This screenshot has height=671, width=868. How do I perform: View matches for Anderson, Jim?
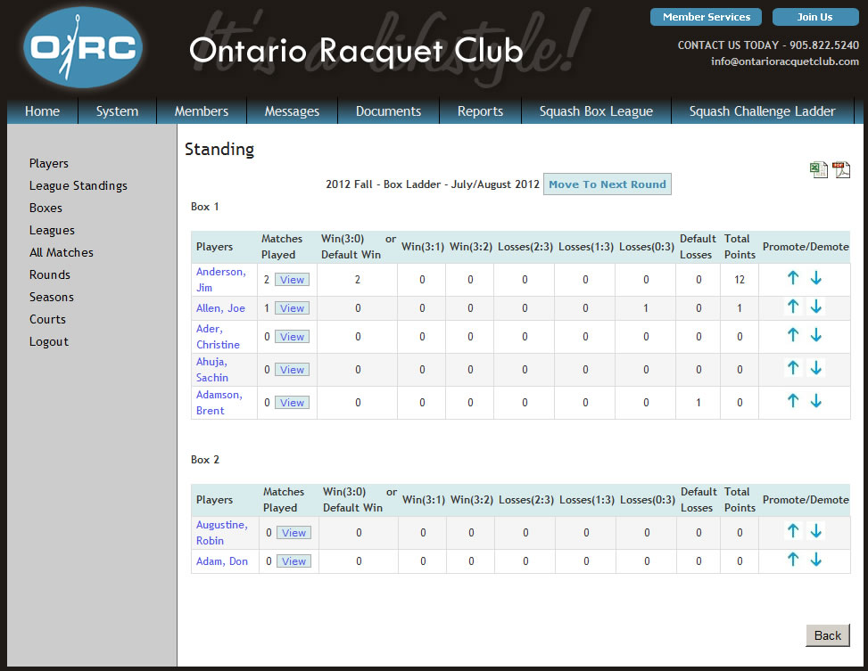click(x=292, y=280)
